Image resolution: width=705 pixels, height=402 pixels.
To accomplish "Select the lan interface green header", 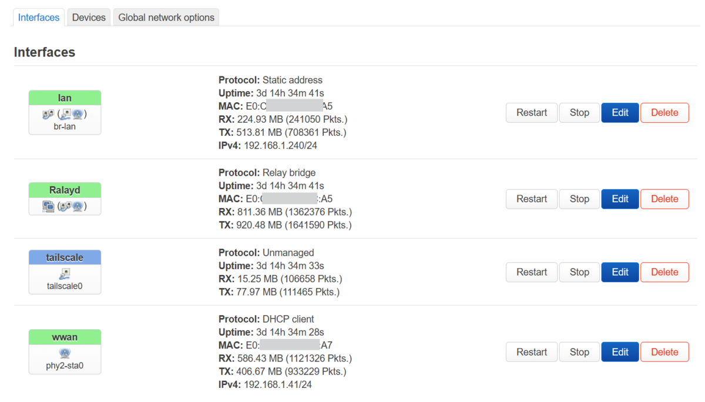I will [65, 98].
